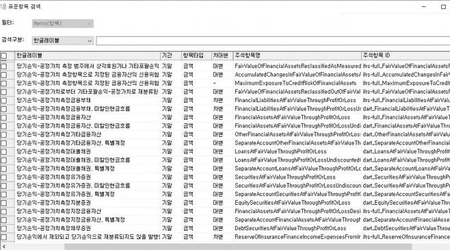The width and height of the screenshot is (450, 250).
Task: Select the label 당기손익-공정가치측정지분증권
Action: [53, 203]
